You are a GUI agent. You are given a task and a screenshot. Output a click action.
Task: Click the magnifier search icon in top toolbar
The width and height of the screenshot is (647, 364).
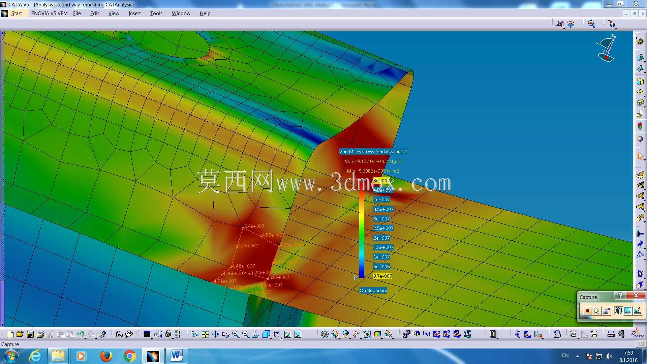pyautogui.click(x=591, y=24)
